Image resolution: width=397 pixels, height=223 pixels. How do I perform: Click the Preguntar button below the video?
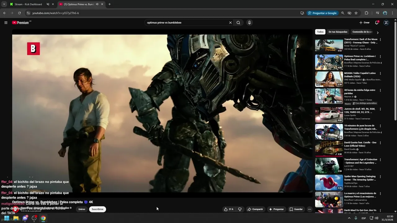pos(276,209)
